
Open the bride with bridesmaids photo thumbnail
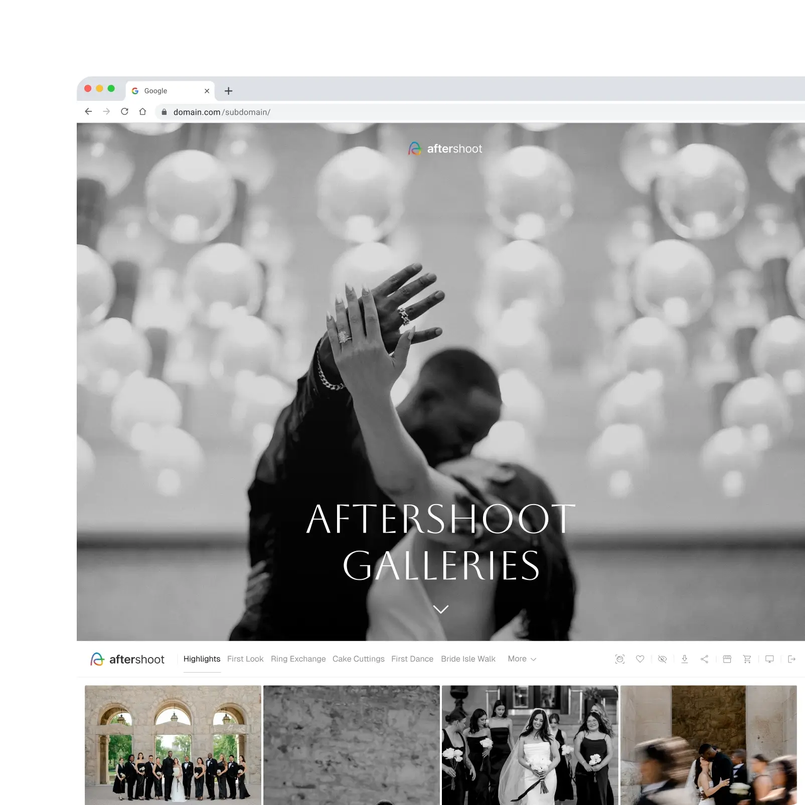click(x=530, y=745)
